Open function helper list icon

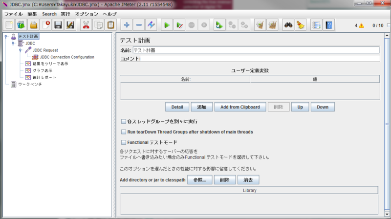tap(316, 25)
